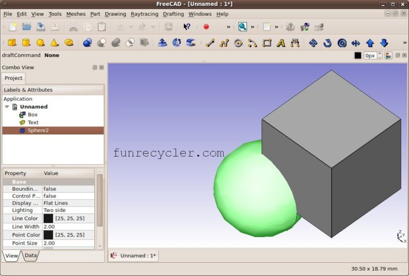Click the Draft Upgrade up-arrow icon

[x=370, y=43]
